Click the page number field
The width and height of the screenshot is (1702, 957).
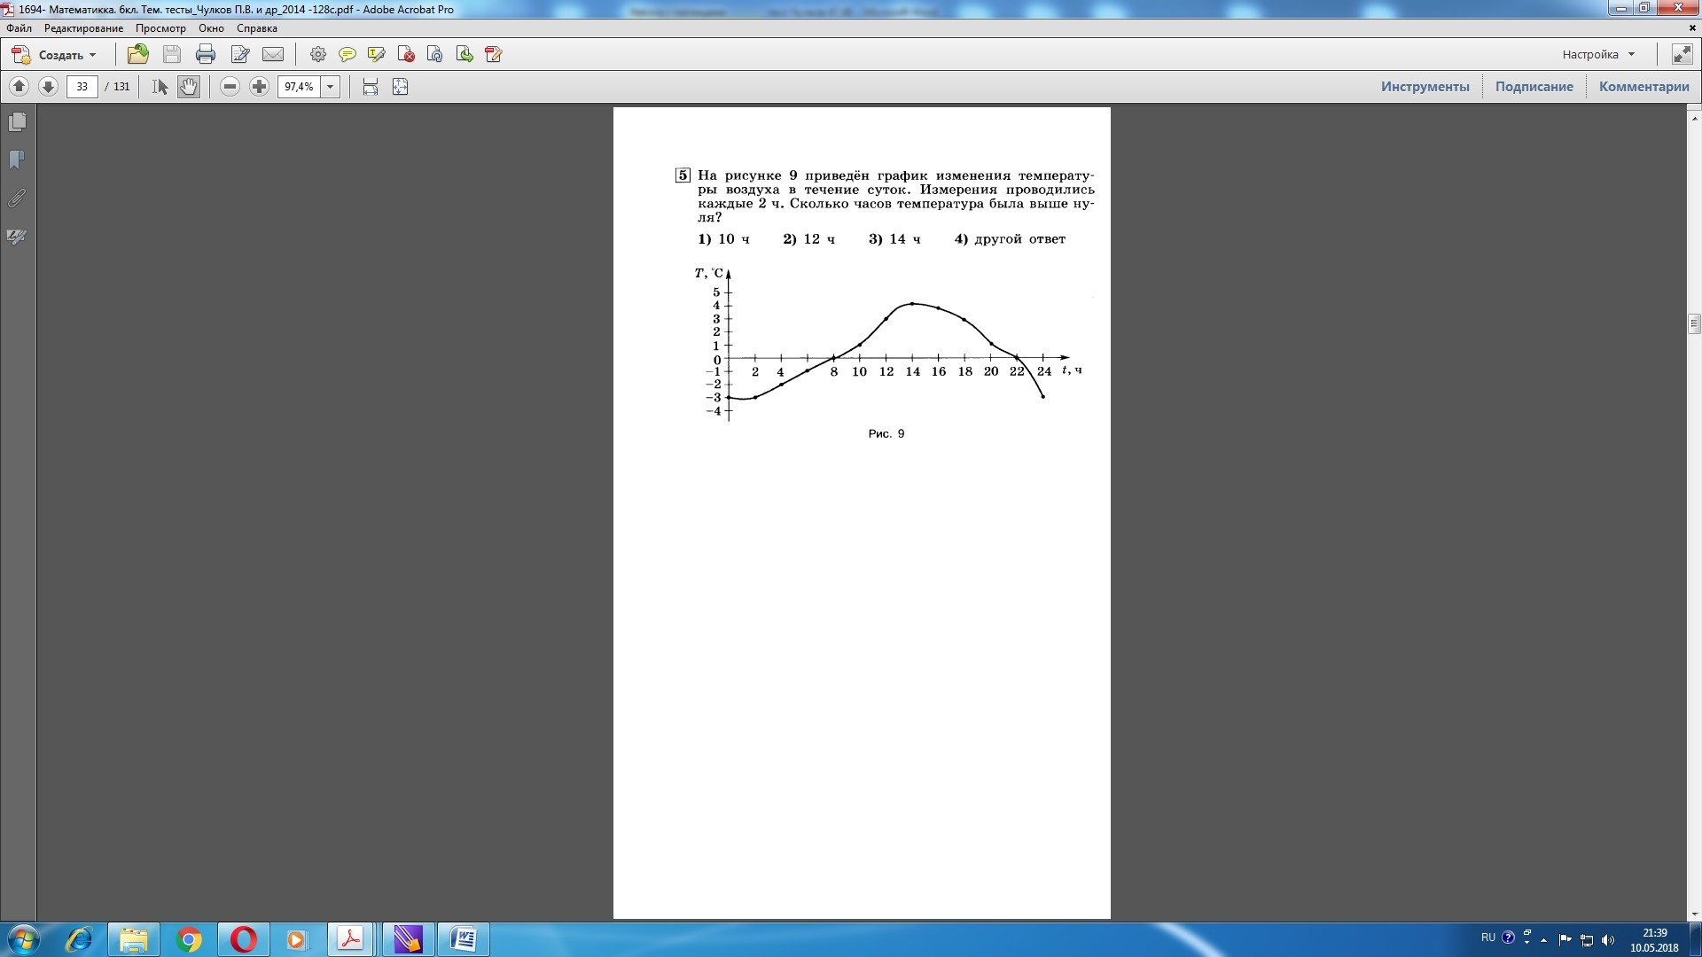[x=82, y=87]
